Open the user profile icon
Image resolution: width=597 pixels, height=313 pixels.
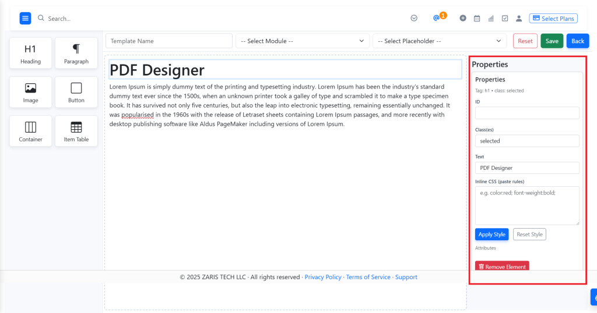(518, 18)
